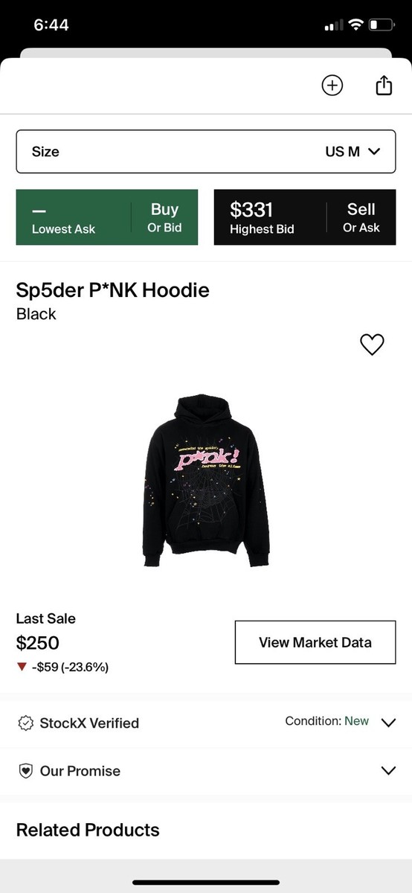The width and height of the screenshot is (412, 893).
Task: Tap the $331 Highest Bid price
Action: tap(251, 210)
